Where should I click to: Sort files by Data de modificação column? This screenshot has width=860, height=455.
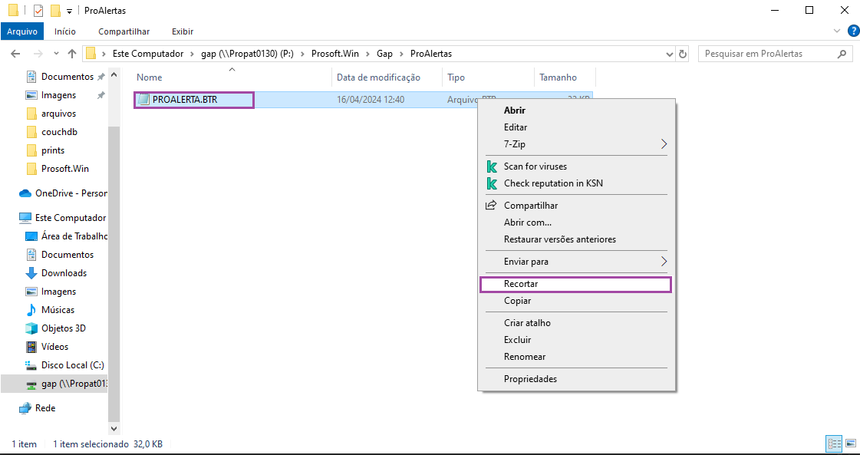click(x=378, y=77)
